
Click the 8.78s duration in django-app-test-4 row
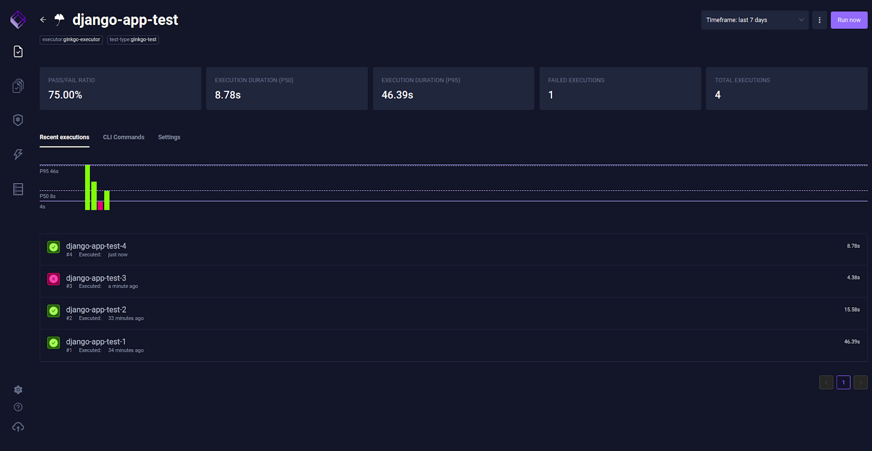tap(853, 246)
